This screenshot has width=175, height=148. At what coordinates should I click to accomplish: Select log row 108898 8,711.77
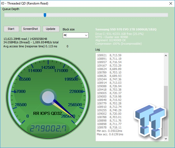coord(109,124)
